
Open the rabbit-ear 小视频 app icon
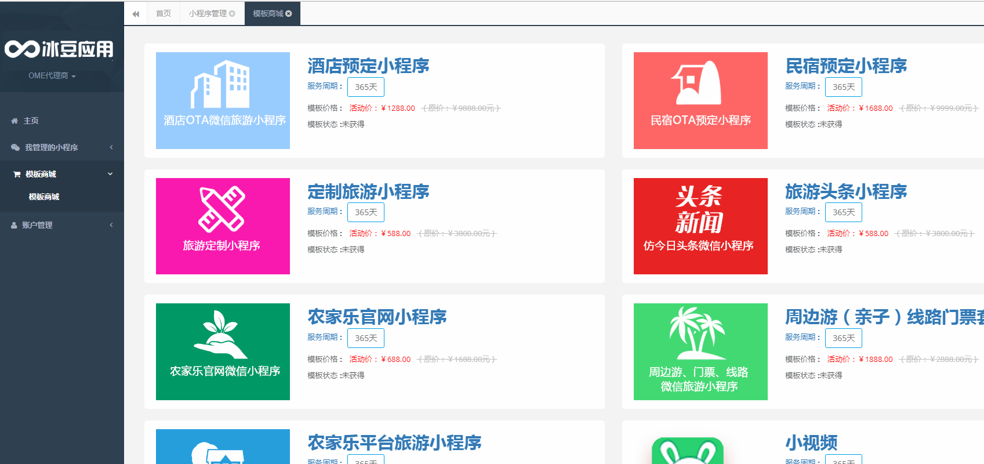688,451
